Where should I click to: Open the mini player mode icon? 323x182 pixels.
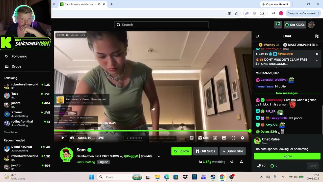[192, 138]
